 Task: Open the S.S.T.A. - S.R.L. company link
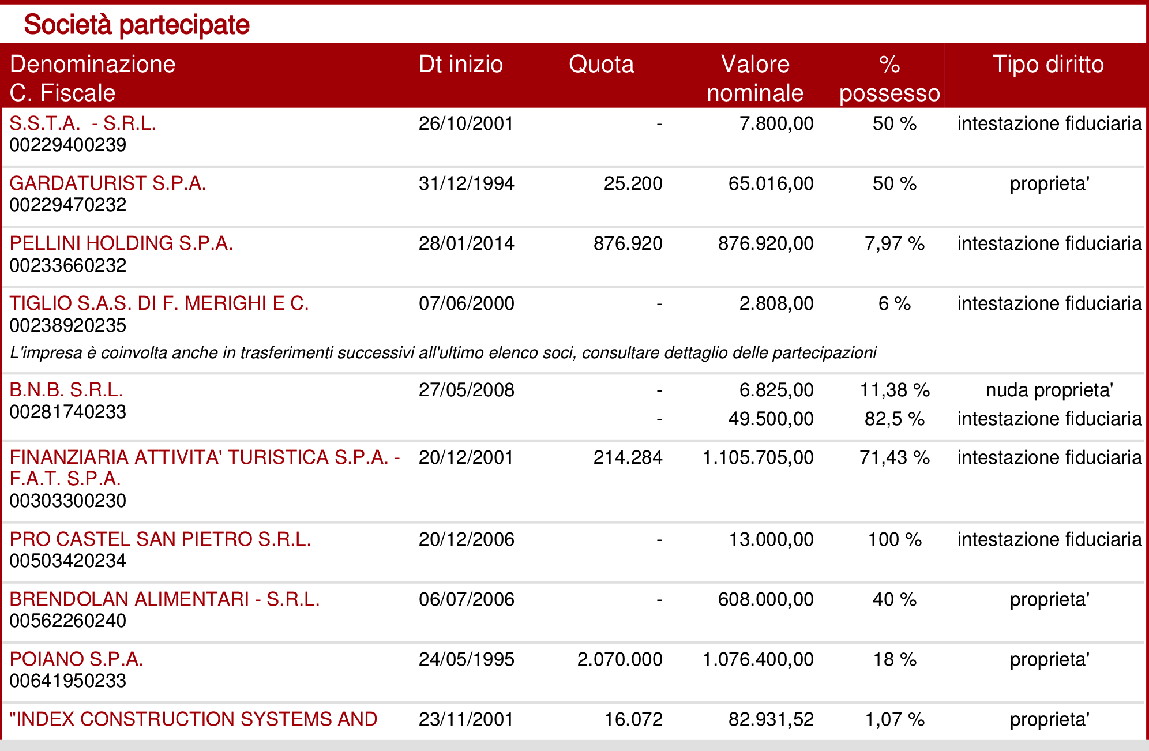click(x=82, y=123)
